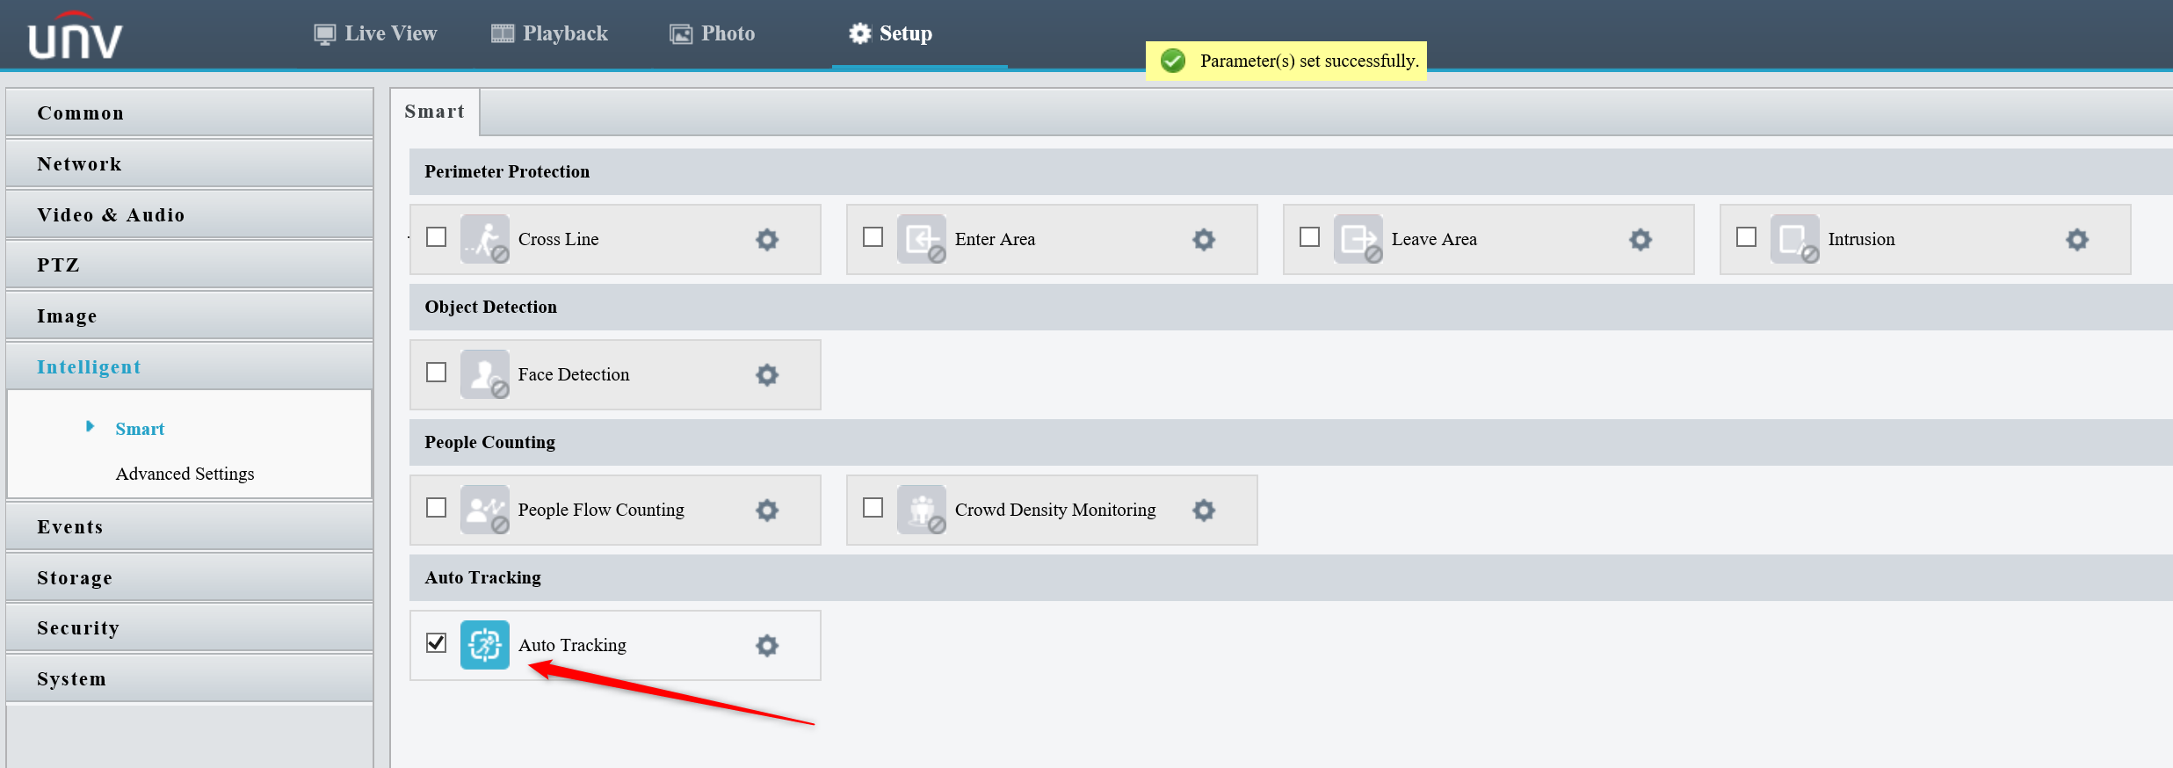This screenshot has width=2173, height=768.
Task: Select the Smart submenu link
Action: pos(140,429)
